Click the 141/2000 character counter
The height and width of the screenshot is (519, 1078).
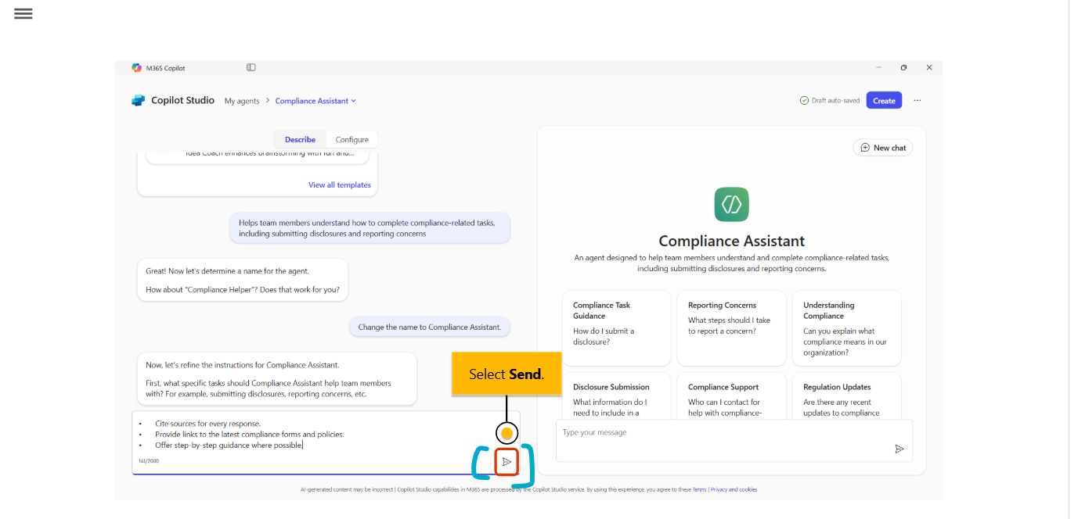coord(149,461)
